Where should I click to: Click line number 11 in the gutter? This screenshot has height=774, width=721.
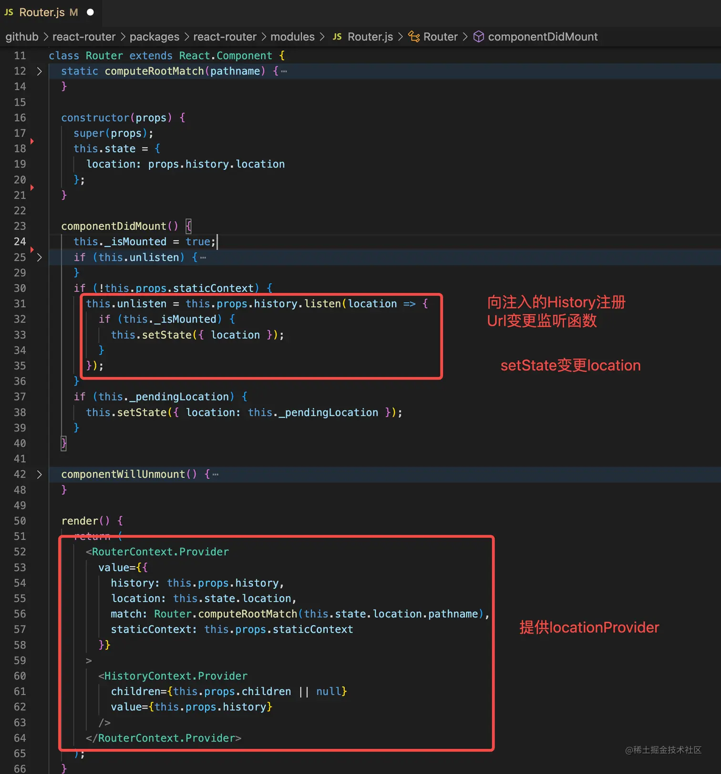[20, 56]
